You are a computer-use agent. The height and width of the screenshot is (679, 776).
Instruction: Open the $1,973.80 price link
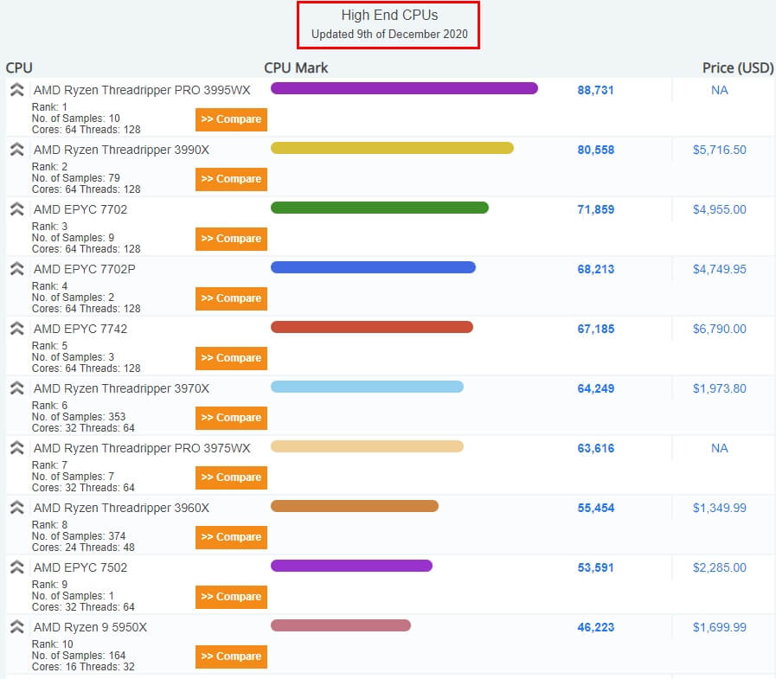719,388
